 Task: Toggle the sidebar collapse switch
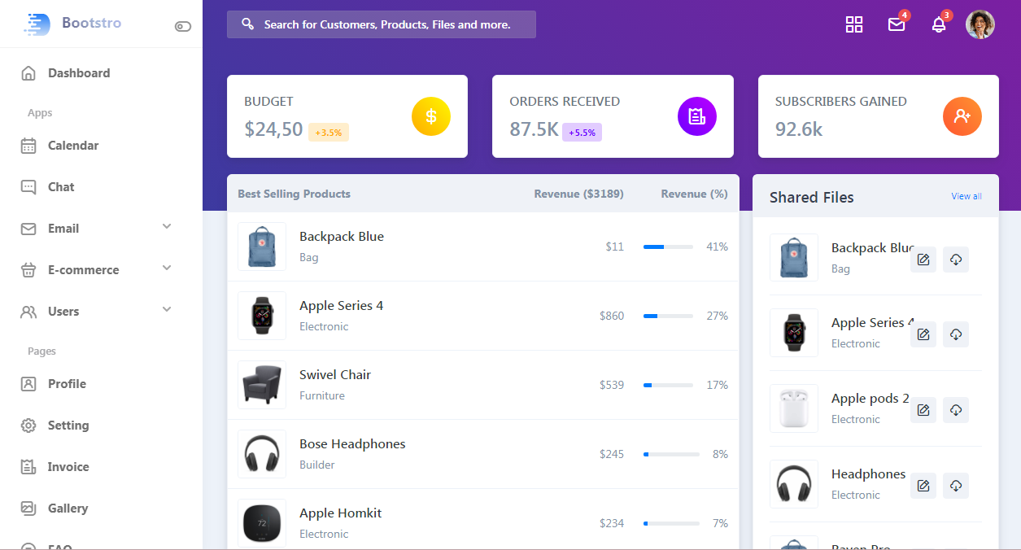pos(183,26)
